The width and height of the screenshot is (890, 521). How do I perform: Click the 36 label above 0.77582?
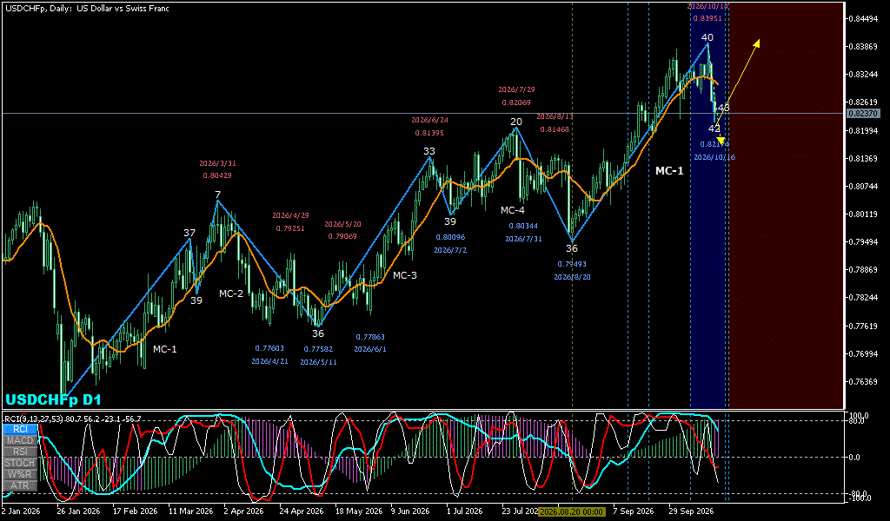pyautogui.click(x=318, y=333)
